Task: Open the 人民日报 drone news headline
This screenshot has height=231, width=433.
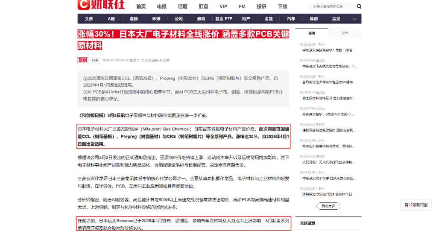Action: pyautogui.click(x=329, y=162)
